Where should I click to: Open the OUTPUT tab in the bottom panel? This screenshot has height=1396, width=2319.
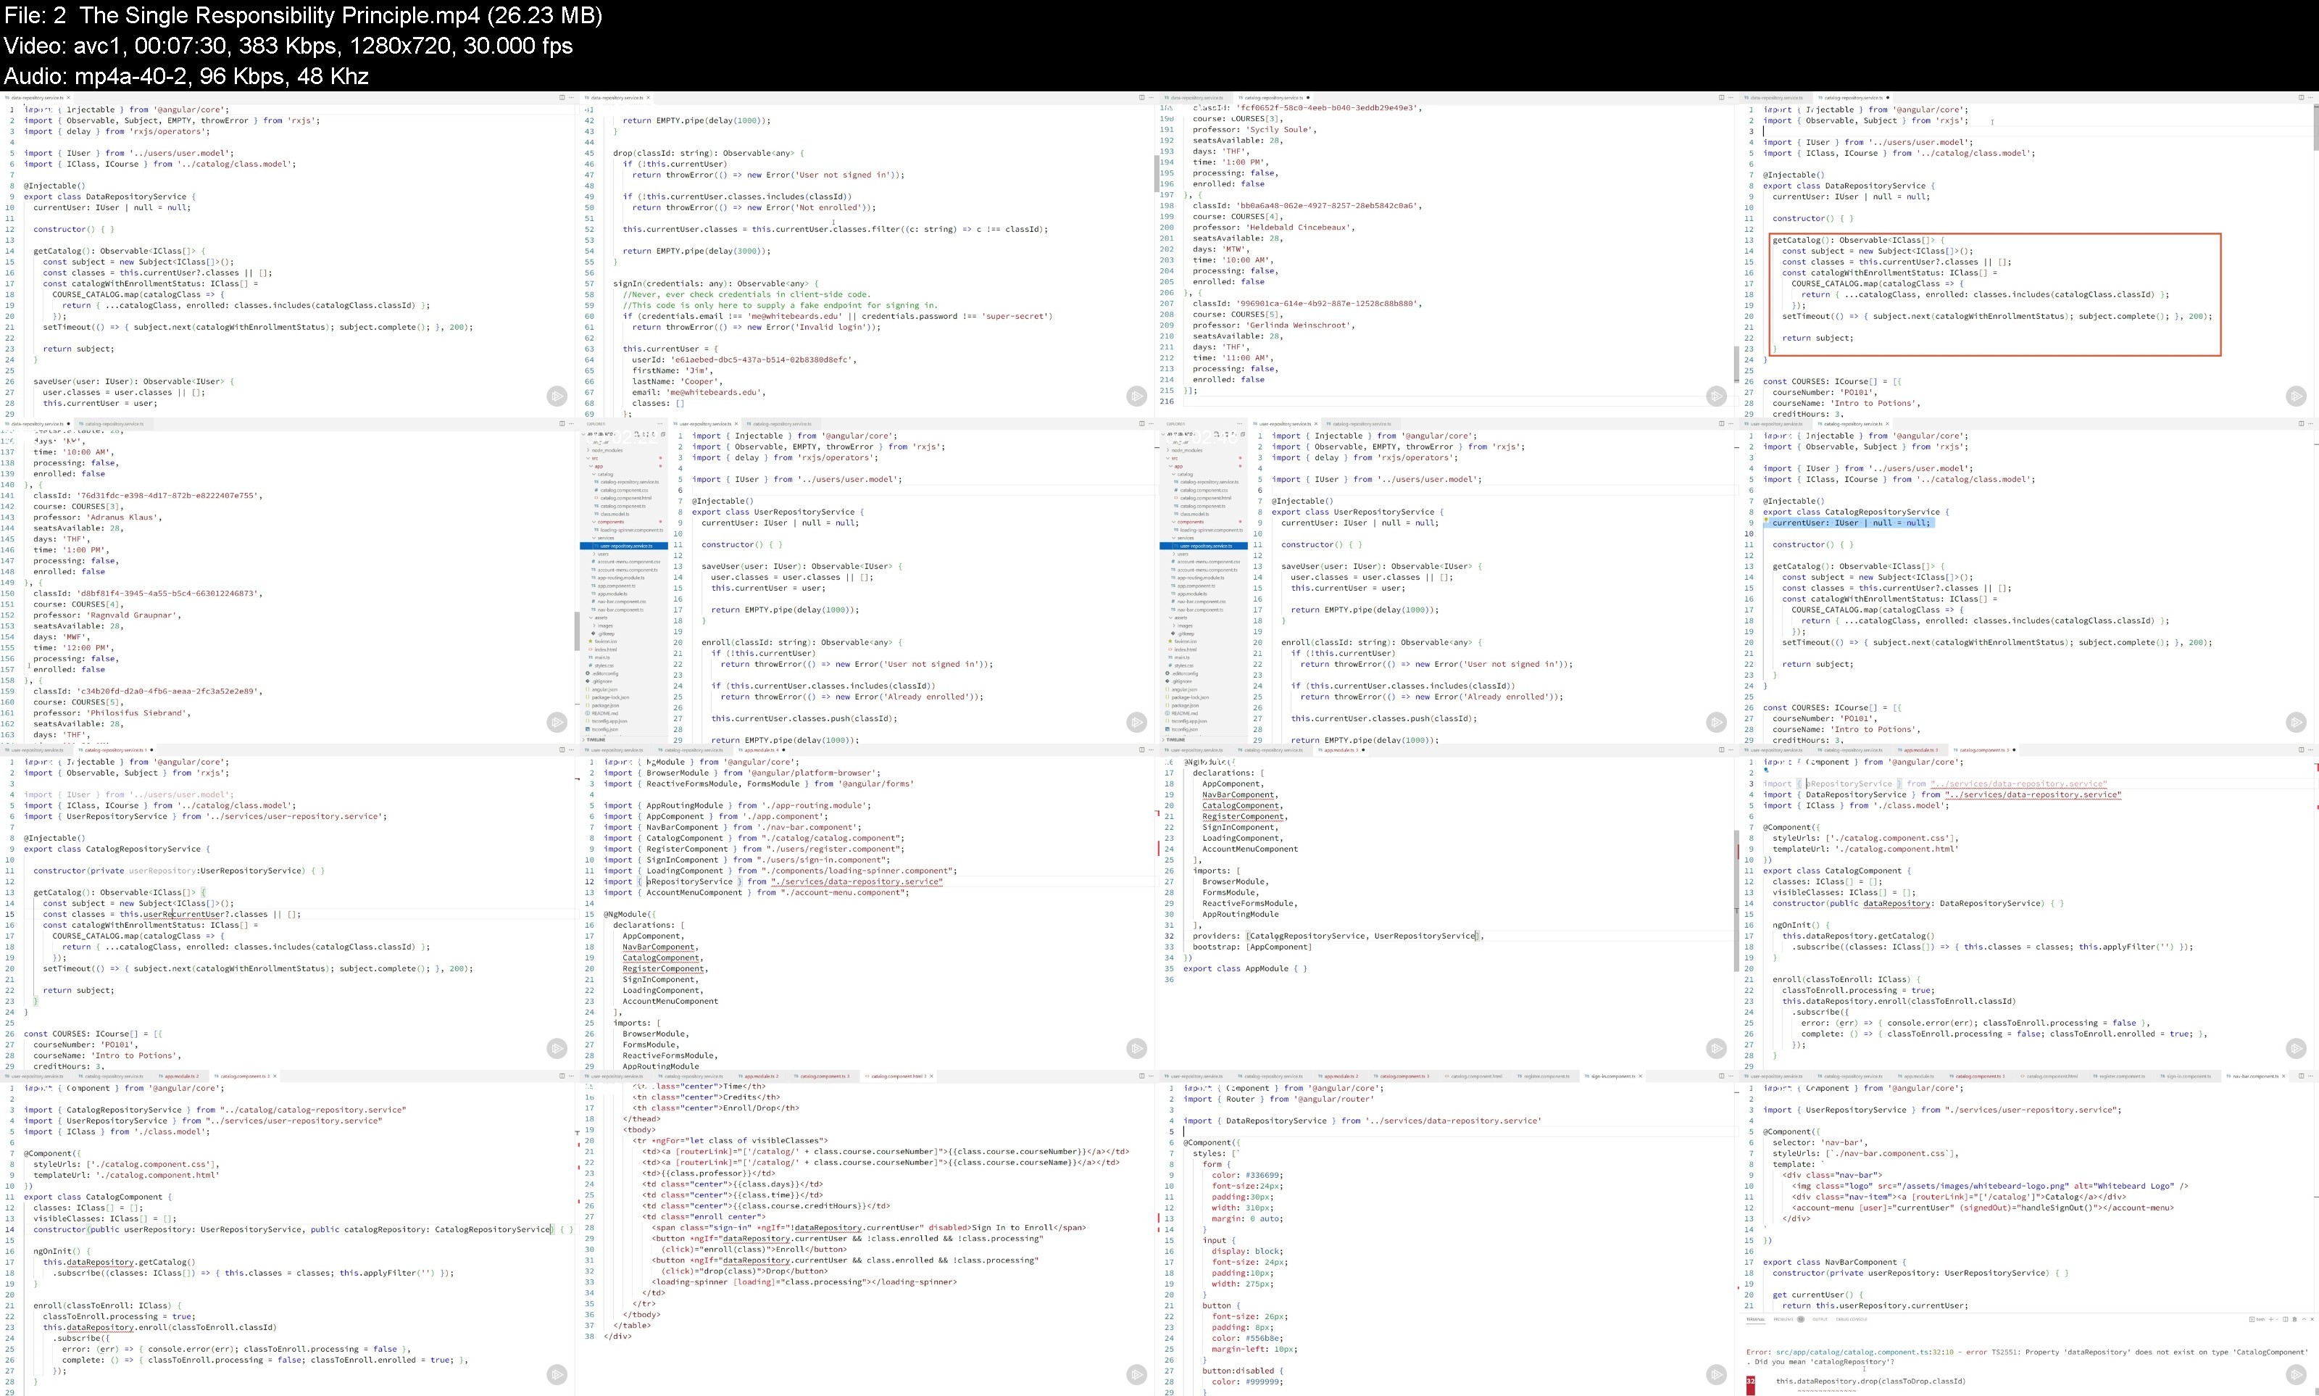tap(1820, 1319)
